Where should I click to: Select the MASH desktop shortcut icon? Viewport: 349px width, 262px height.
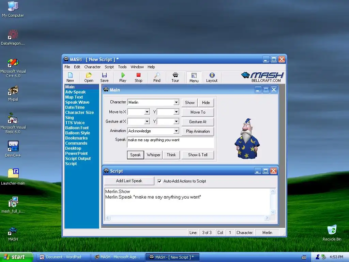pyautogui.click(x=13, y=233)
